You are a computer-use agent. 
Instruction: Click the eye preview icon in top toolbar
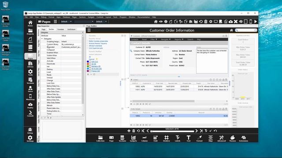[161, 22]
